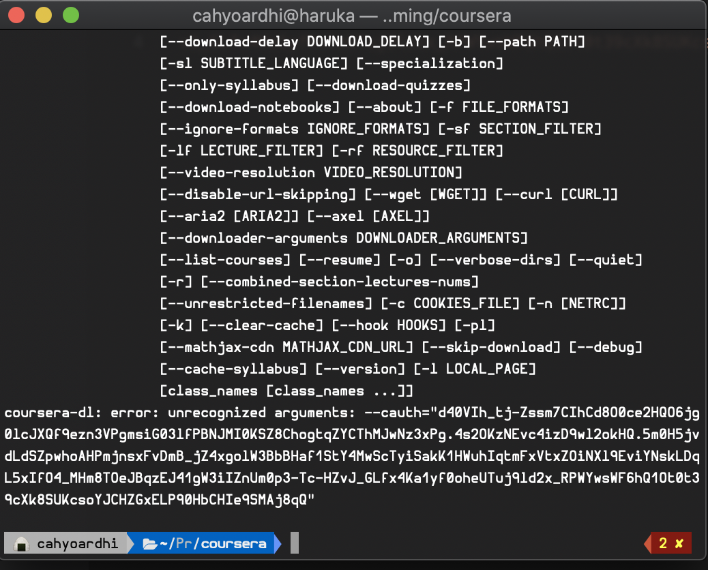The width and height of the screenshot is (708, 570).
Task: Click the blue powerline chevron after the path segment
Action: tap(276, 543)
